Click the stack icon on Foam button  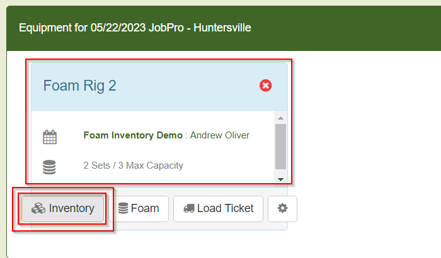click(123, 208)
